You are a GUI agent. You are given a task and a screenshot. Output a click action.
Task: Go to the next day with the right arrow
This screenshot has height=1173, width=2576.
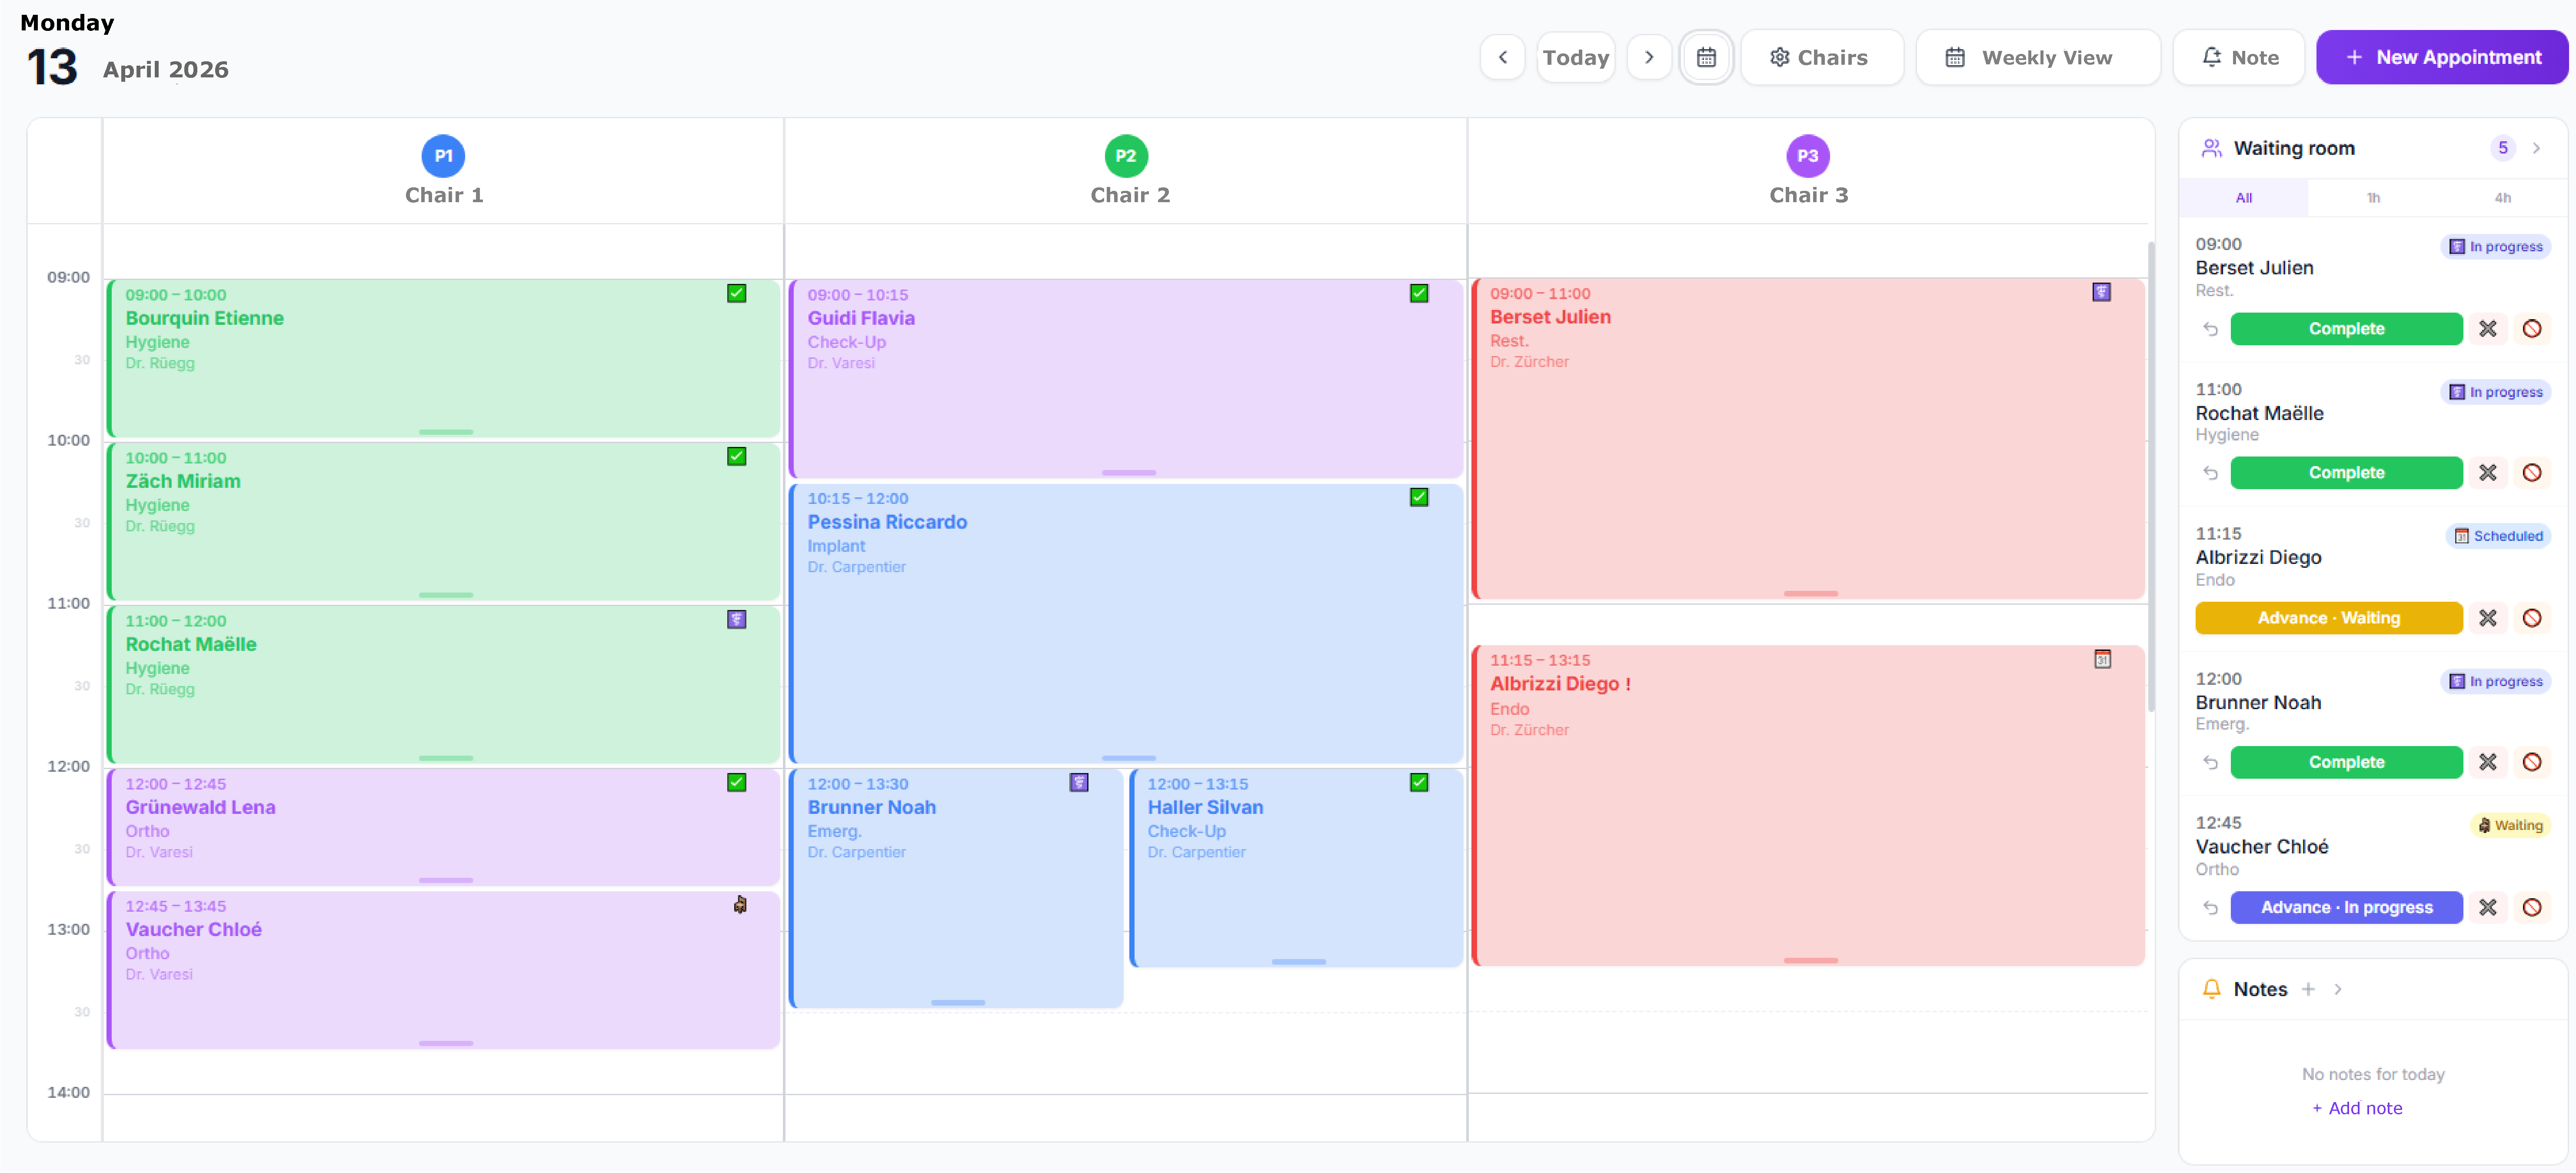pyautogui.click(x=1649, y=57)
